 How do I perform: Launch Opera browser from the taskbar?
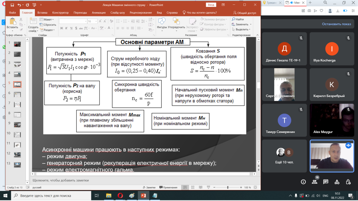[120, 196]
